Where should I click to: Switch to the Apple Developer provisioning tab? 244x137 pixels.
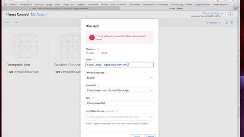click(60, 8)
